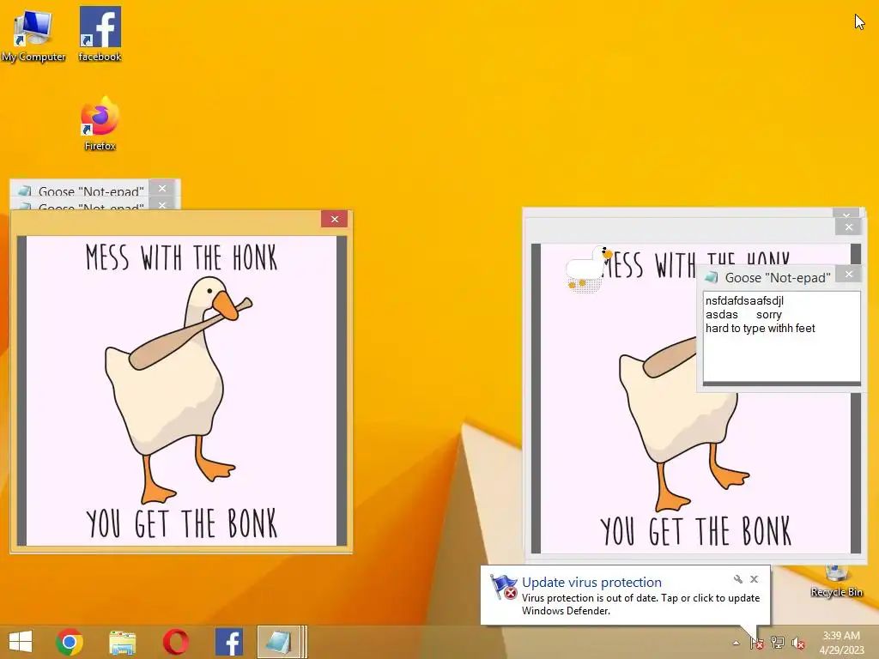Click the text "hard to type withh feet"
Screen dimensions: 879x659
[x=761, y=329]
